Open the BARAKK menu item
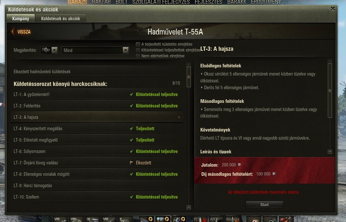This screenshot has width=346, height=222. click(237, 2)
